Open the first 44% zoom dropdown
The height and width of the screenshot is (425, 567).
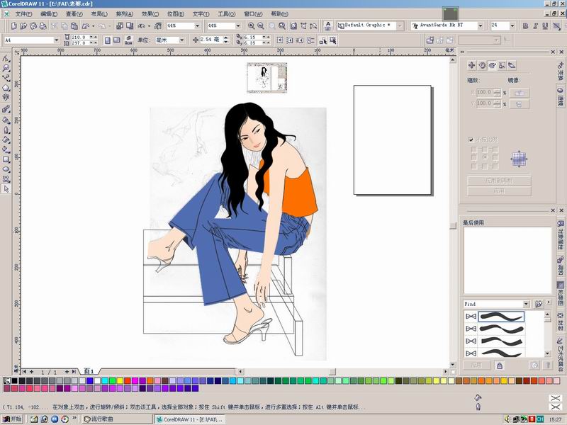coord(197,26)
